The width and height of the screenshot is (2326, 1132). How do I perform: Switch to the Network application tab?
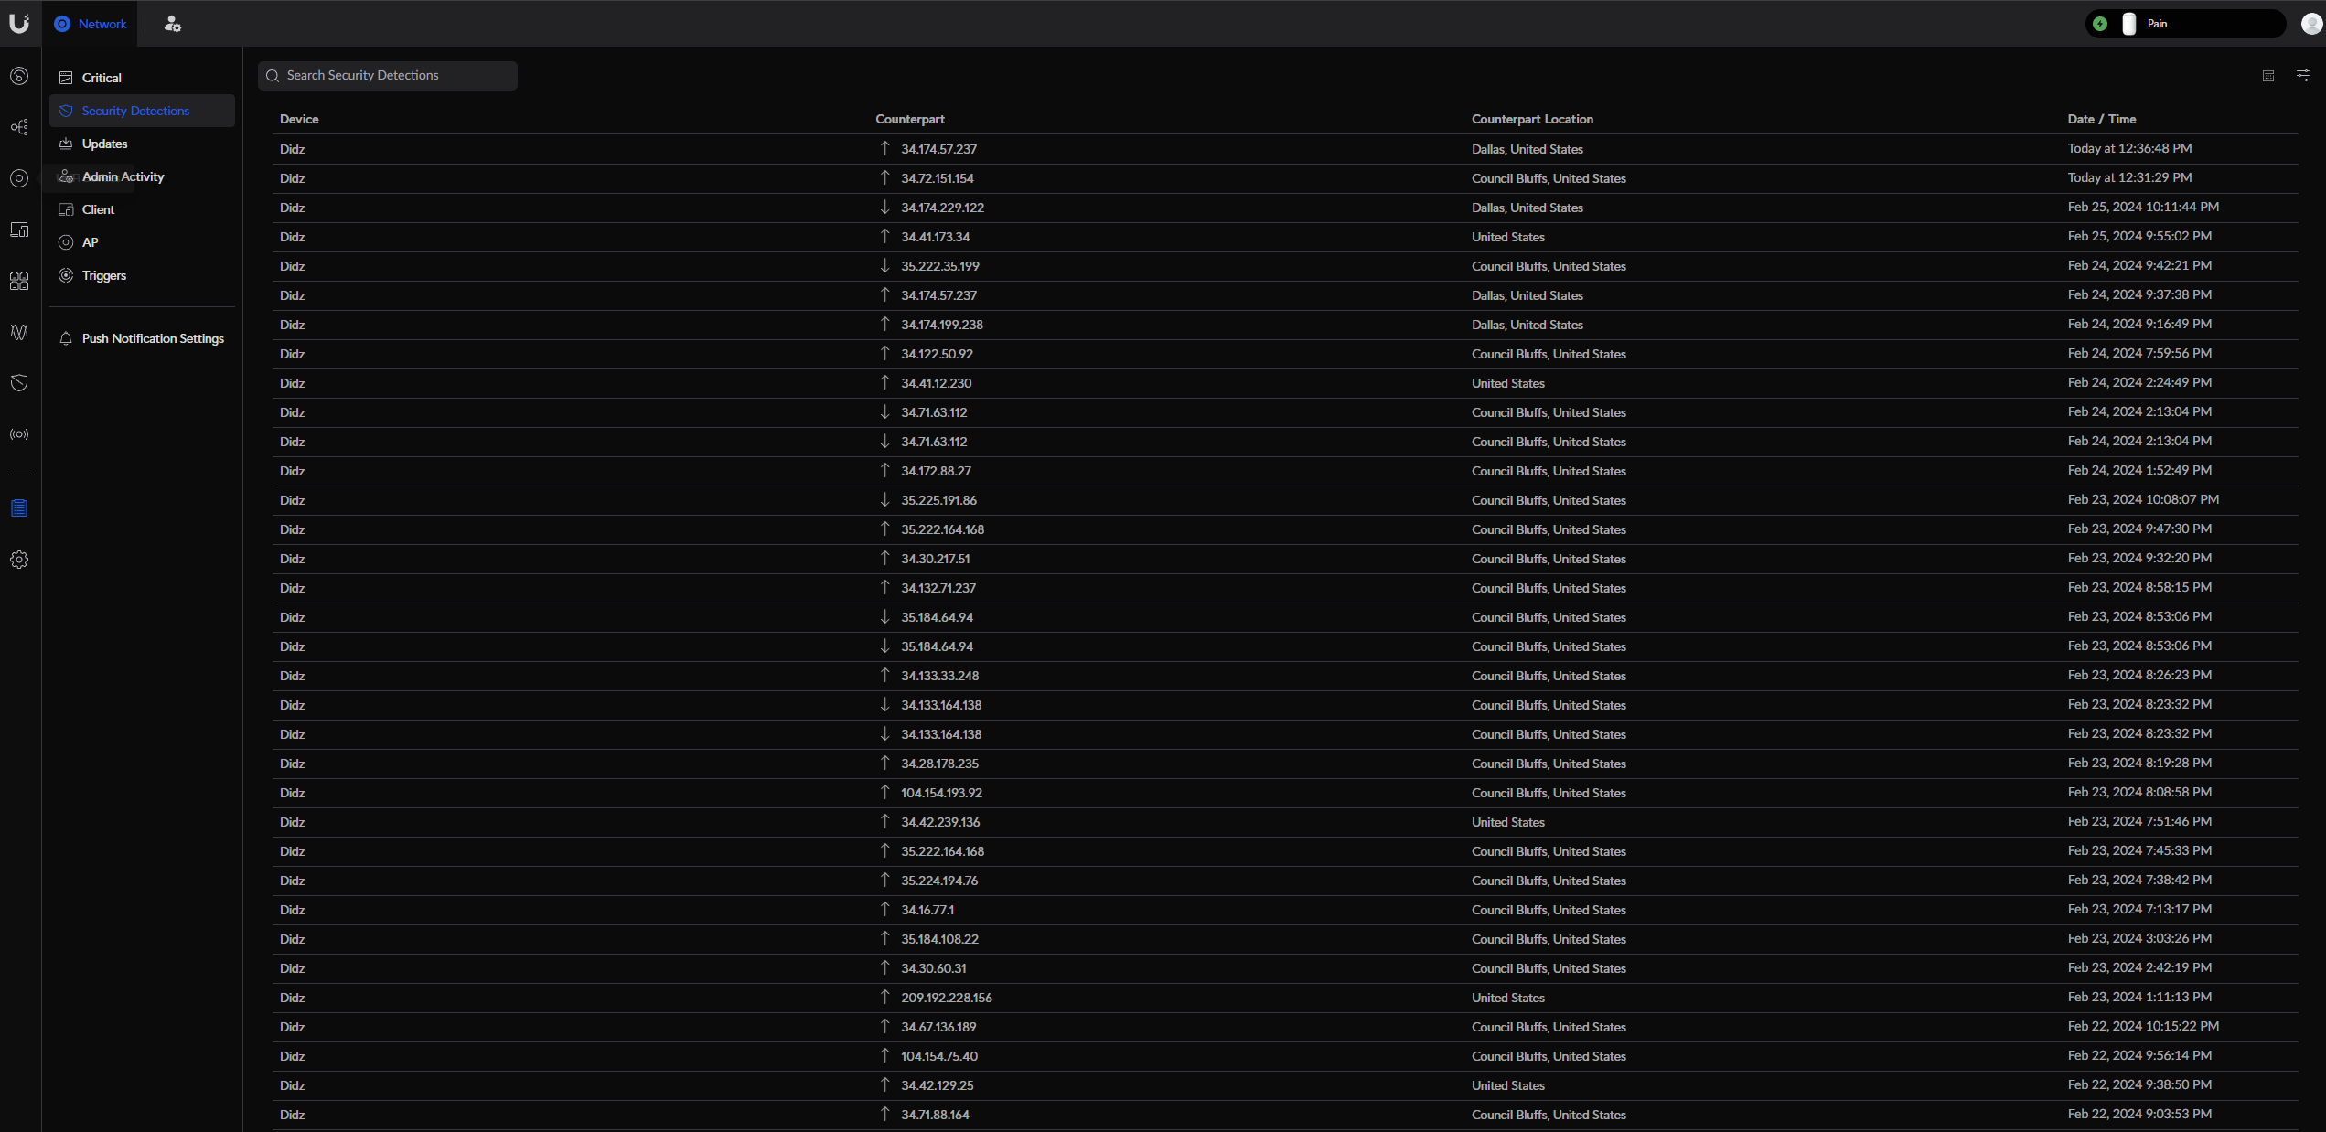click(90, 24)
